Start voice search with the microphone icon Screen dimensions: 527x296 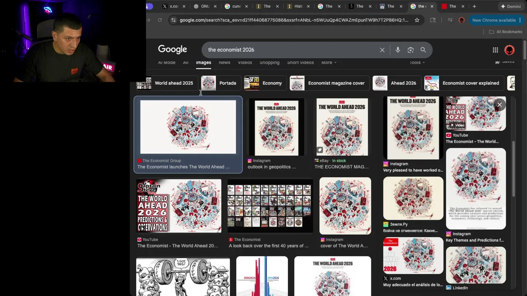[x=398, y=50]
